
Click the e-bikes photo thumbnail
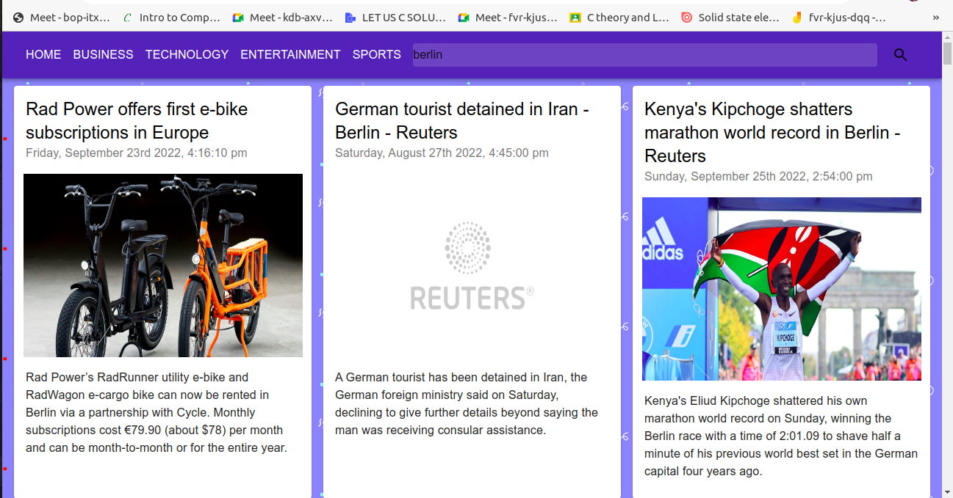(163, 266)
